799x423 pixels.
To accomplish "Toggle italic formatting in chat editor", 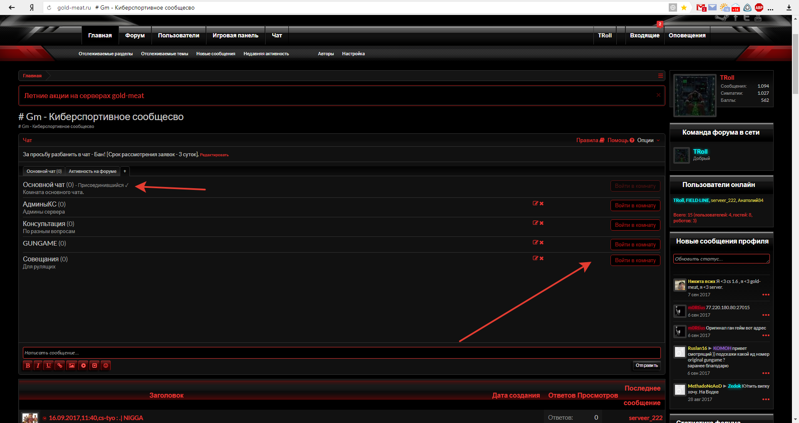I will [x=38, y=366].
